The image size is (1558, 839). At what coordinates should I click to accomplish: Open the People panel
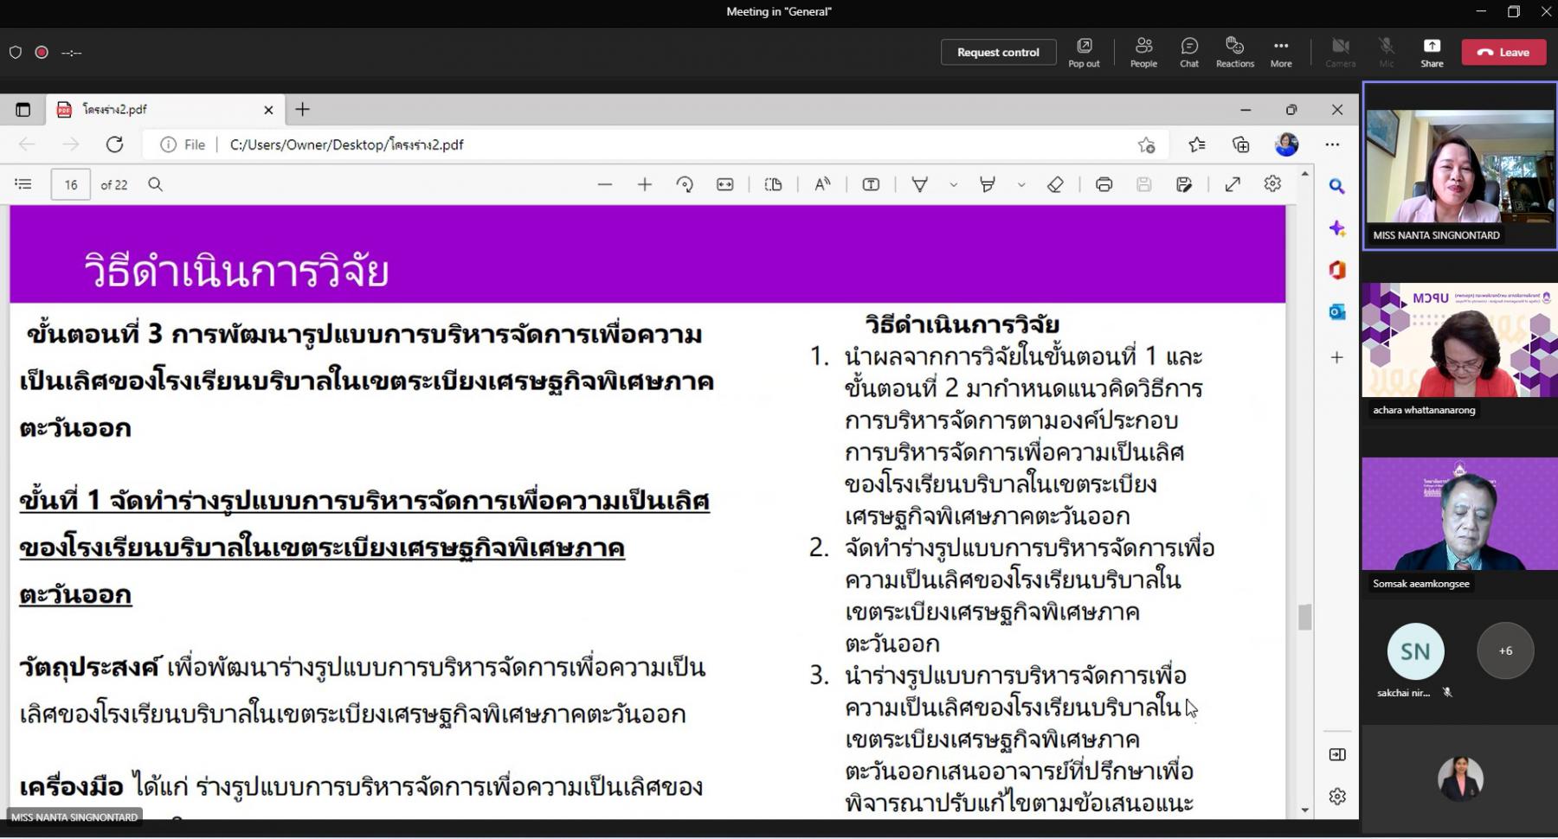tap(1143, 53)
